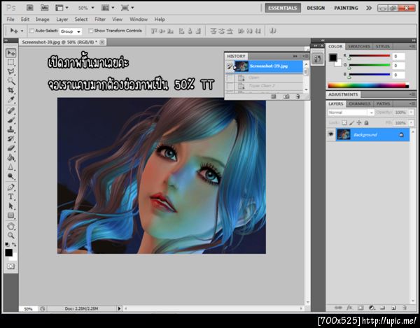Switch to the Design workspace
420x328 pixels.
tap(316, 8)
